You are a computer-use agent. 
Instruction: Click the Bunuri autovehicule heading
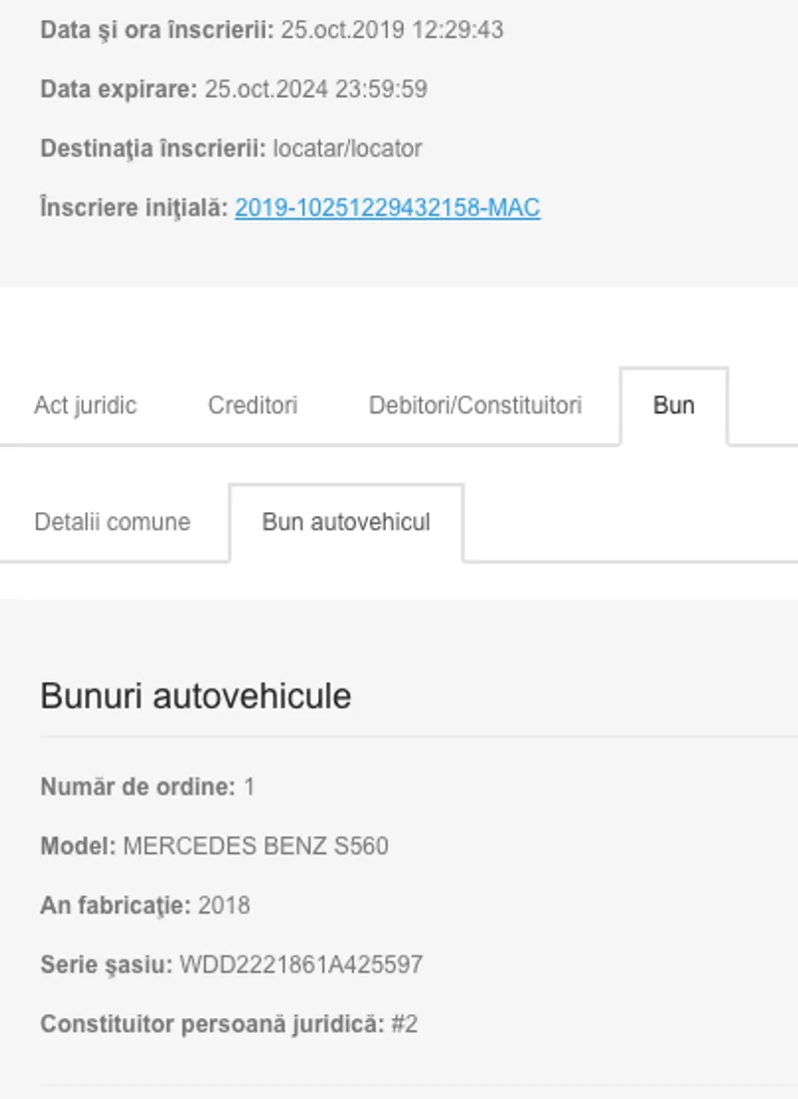[196, 696]
